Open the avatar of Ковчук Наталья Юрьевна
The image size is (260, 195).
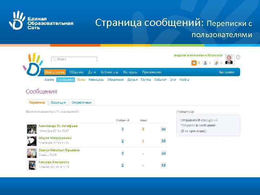pyautogui.click(x=32, y=153)
